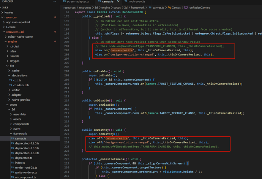
Task: Click _onResizeCamera method breadcrumb
Action: point(199,8)
